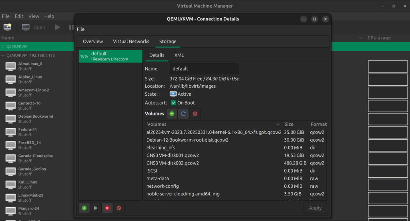Image resolution: width=410 pixels, height=221 pixels.
Task: Click the CenteOS-10 monitor icon
Action: 11,106
